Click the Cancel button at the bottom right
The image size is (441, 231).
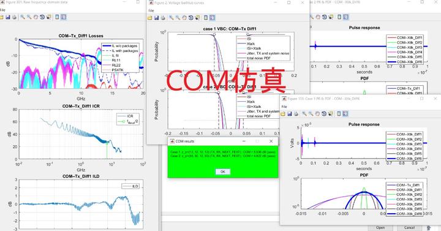[410, 228]
